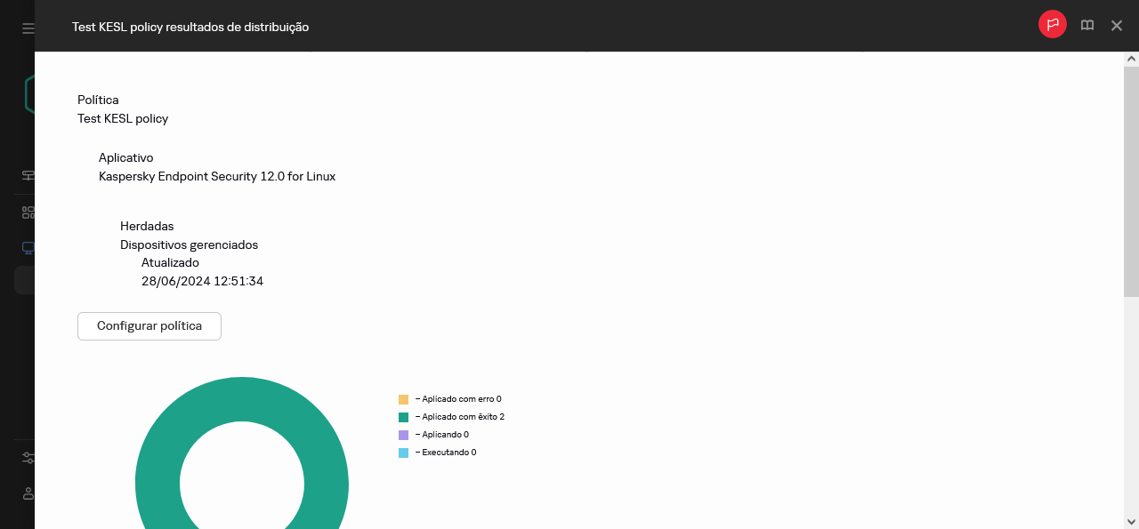Open the monitor devices sidebar icon
The image size is (1139, 529).
(x=28, y=247)
